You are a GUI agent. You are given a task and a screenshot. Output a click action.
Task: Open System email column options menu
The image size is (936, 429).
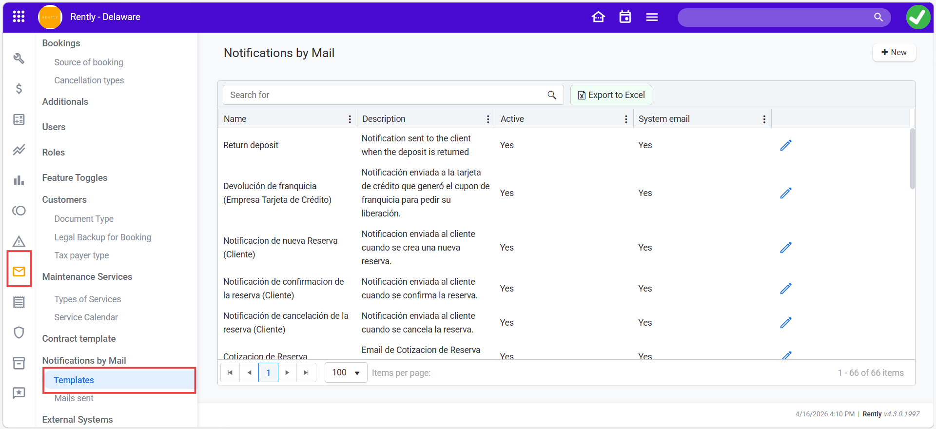pyautogui.click(x=764, y=119)
